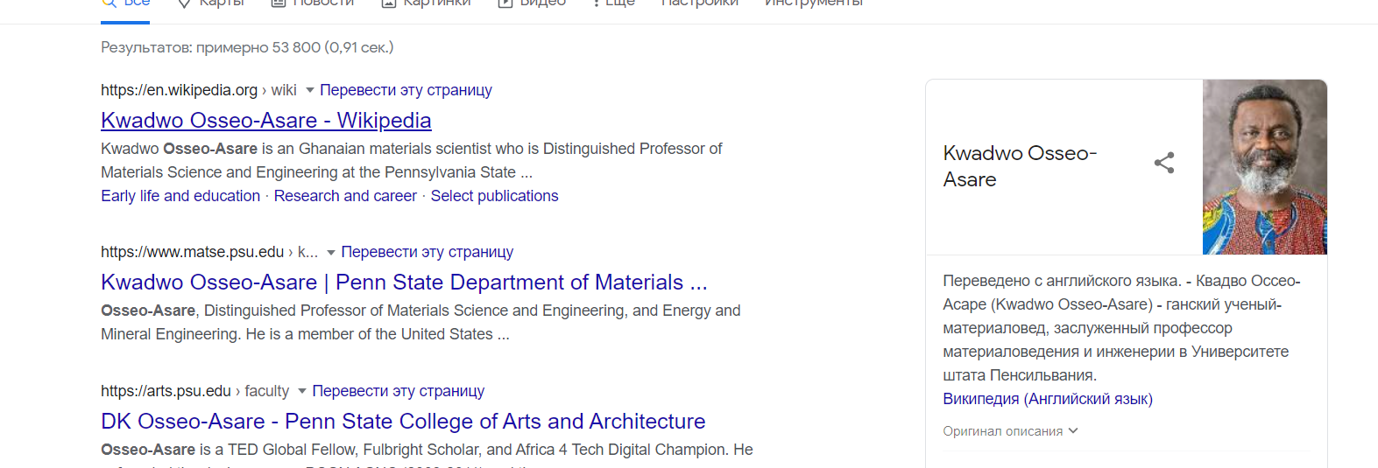The height and width of the screenshot is (468, 1378).
Task: Open Select publications sublink
Action: point(494,196)
